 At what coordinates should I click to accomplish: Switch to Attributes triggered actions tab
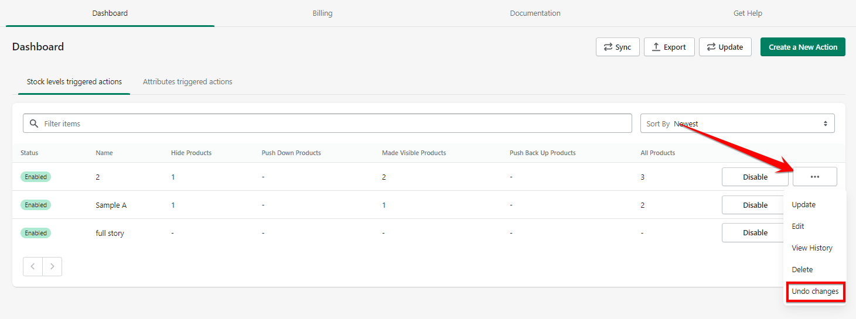click(x=187, y=82)
